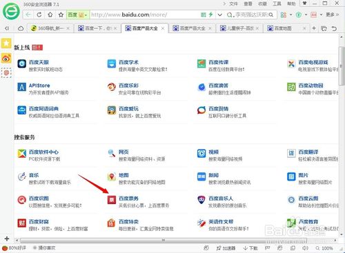
Task: Open the 查看 menu
Action: click(x=248, y=3)
